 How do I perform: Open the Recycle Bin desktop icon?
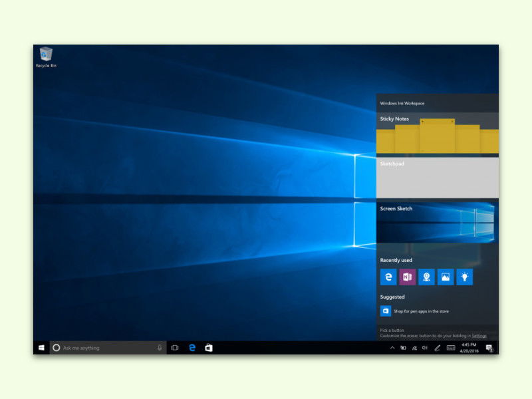46,57
